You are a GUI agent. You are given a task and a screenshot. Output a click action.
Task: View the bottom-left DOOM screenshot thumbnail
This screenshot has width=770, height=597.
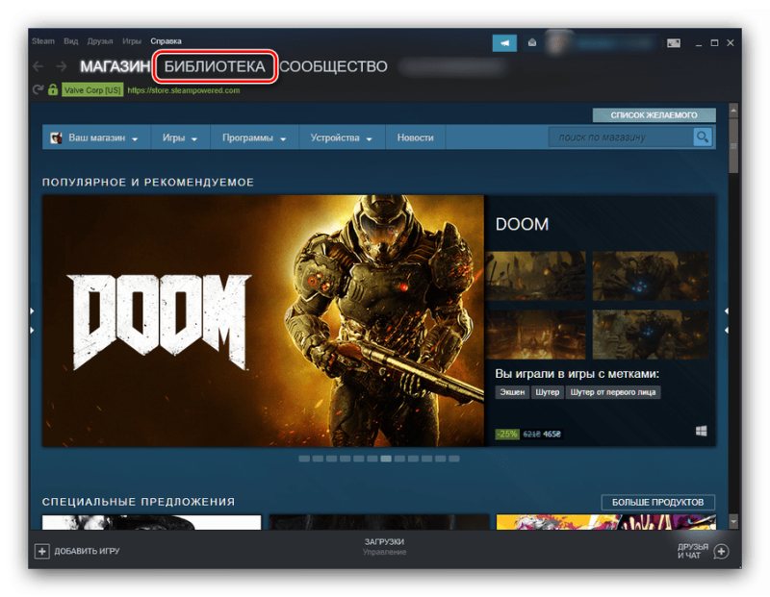pos(536,335)
